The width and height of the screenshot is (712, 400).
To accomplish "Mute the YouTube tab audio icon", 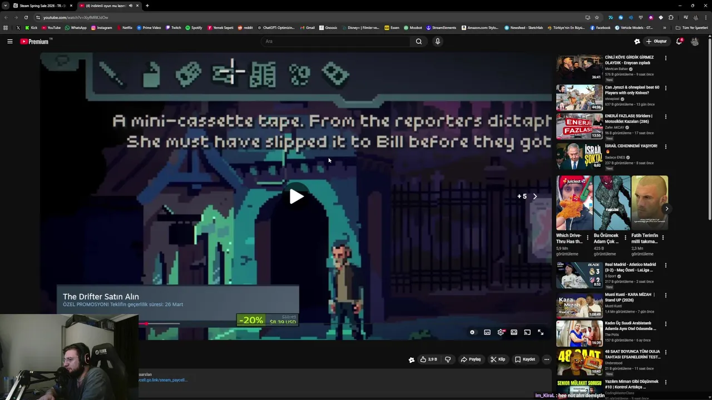I will click(x=131, y=6).
